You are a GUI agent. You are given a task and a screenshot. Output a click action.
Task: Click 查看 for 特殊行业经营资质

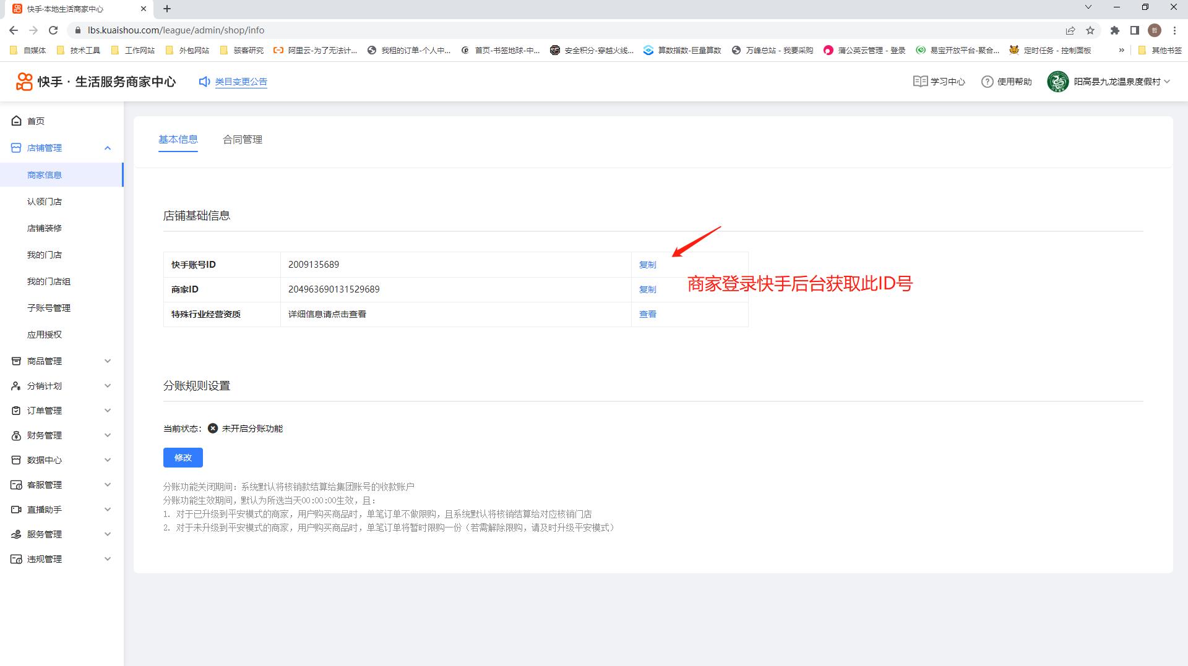point(647,314)
